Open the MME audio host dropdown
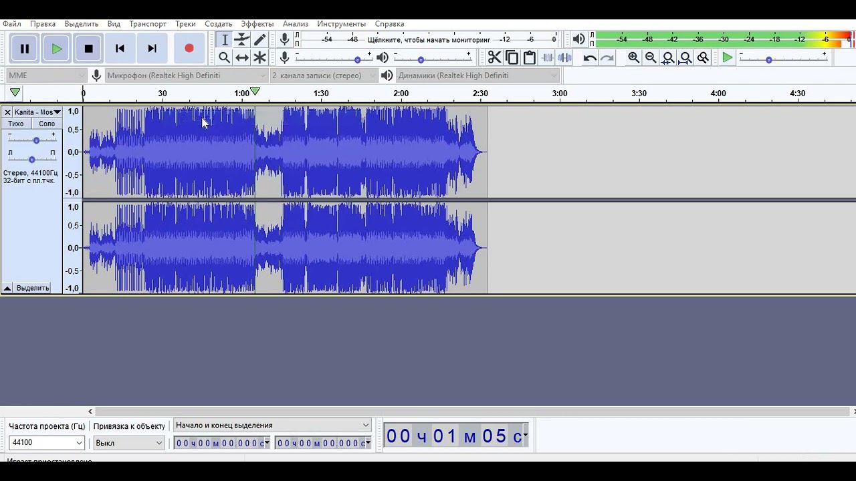Image resolution: width=856 pixels, height=481 pixels. 47,75
